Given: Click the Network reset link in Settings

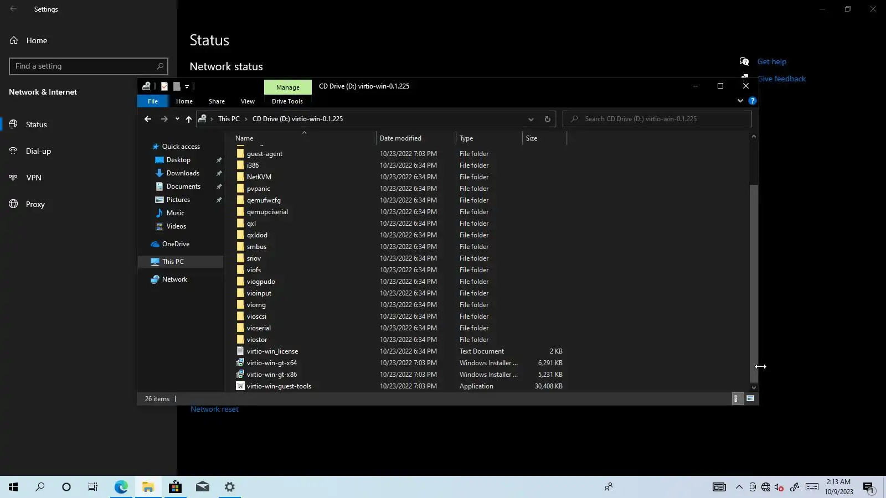Looking at the screenshot, I should [x=214, y=409].
